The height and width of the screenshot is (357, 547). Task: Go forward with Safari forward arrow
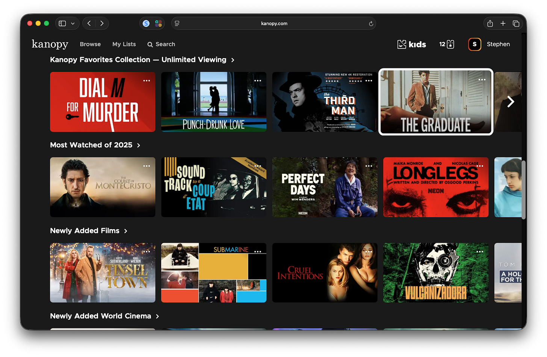102,23
